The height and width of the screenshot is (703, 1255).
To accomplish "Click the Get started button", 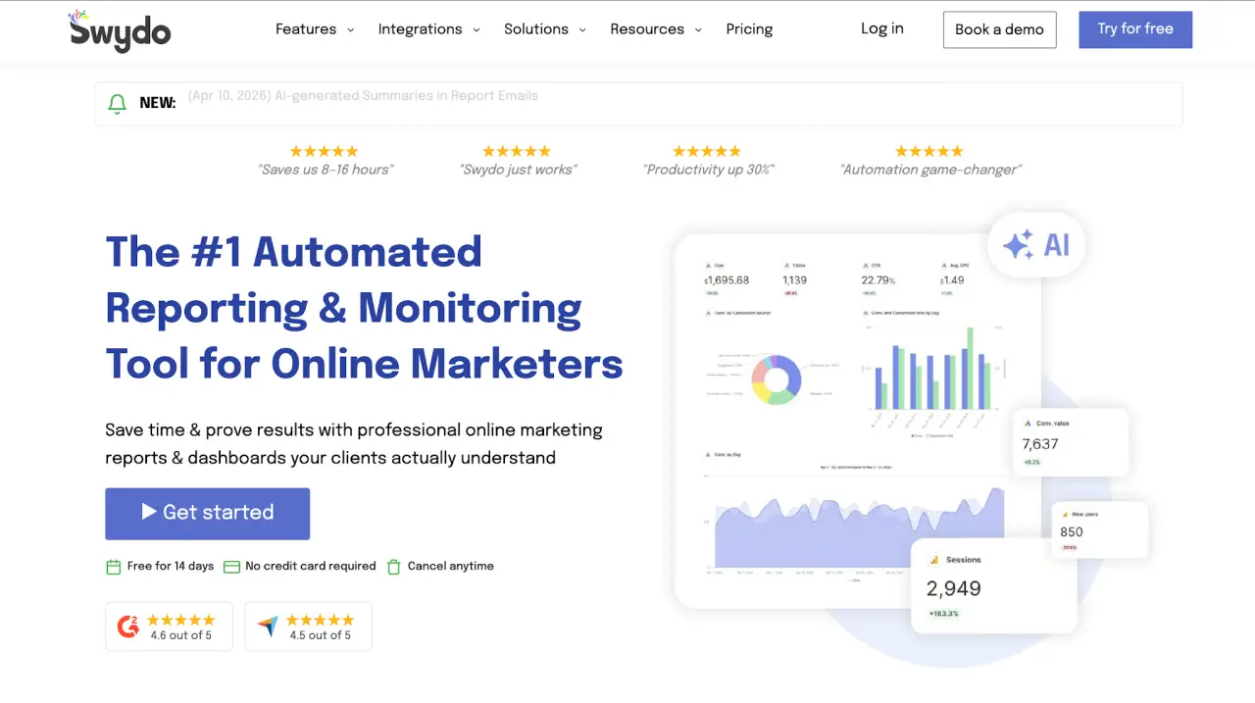I will [x=208, y=514].
